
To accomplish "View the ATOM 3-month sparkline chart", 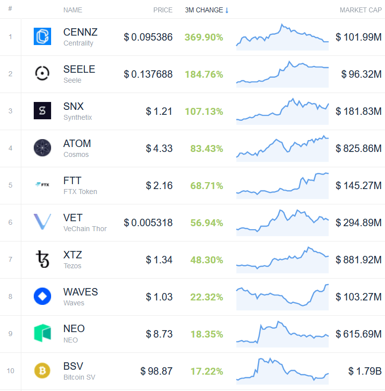I will [282, 148].
